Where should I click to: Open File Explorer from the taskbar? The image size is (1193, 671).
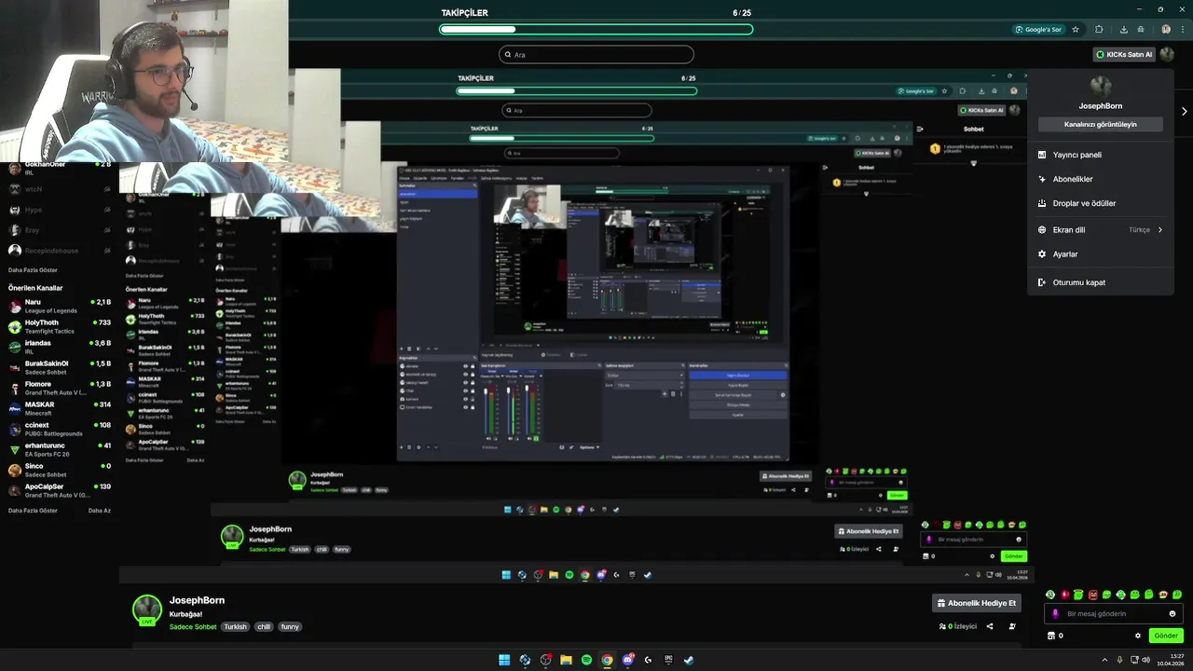[566, 660]
